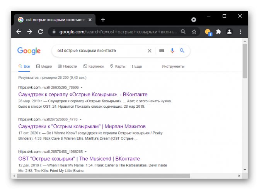Expand dropdown arrow next to wall-26578488_1066265
259x190 pixels.
click(x=85, y=152)
